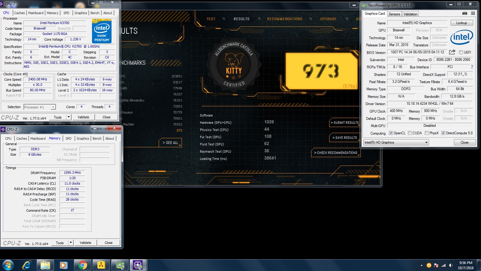The width and height of the screenshot is (481, 271).
Task: Open the Graphics tab in the CPU-Z memory timings window
Action: (x=83, y=139)
